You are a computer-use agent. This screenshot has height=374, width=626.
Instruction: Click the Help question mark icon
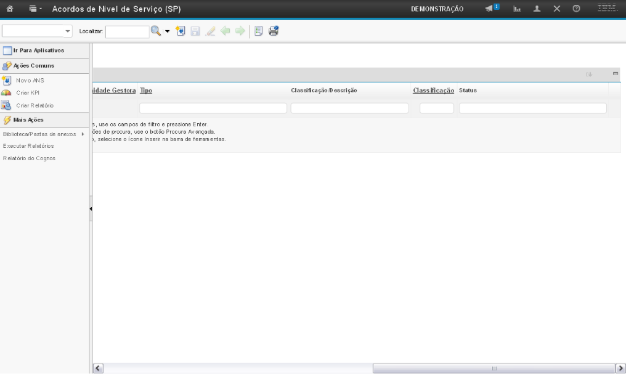576,9
